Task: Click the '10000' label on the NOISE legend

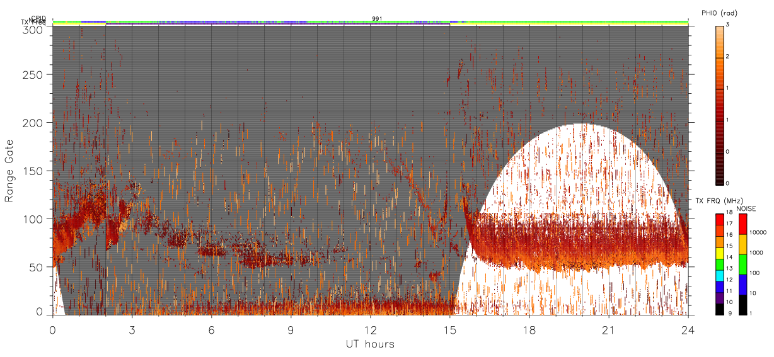Action: coord(758,232)
